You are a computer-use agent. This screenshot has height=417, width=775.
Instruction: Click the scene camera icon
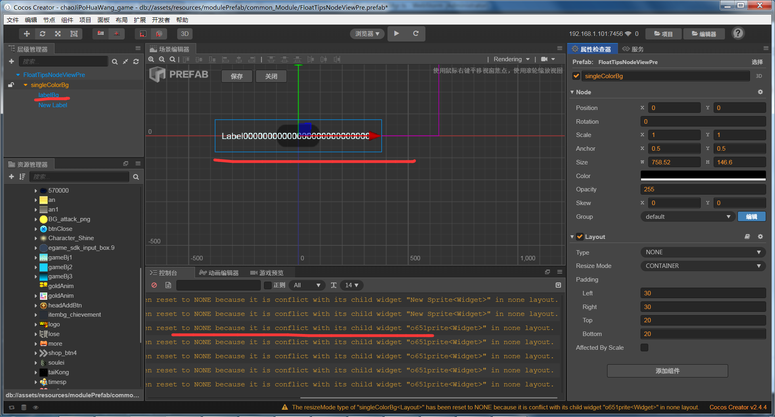click(544, 59)
